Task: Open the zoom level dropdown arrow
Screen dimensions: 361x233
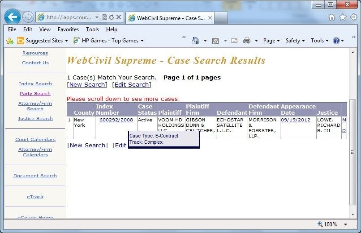Action: (x=345, y=225)
